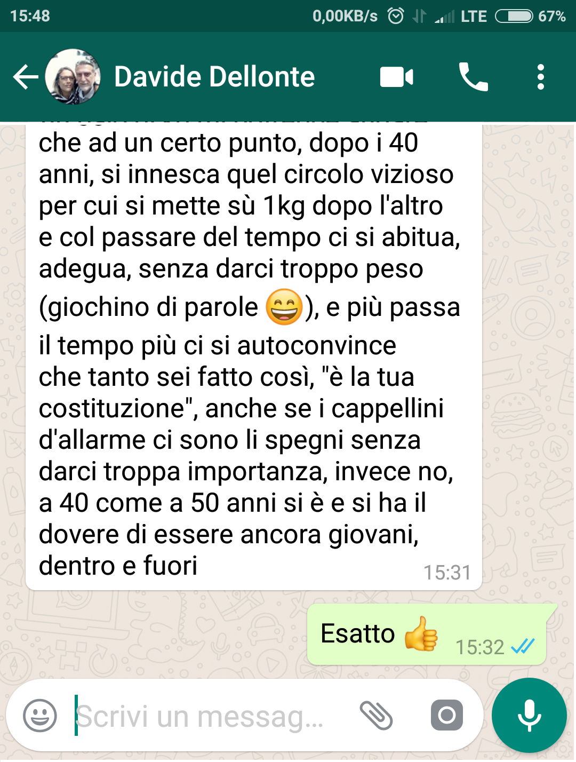Viewport: 576px width, 762px height.
Task: Tap the microphone voice message button
Action: pos(529,715)
